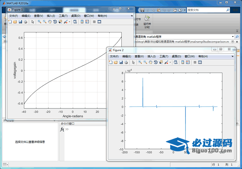The width and height of the screenshot is (242, 169).
Task: Select Data Cursor tool in Figure 2 toolbar
Action: [161, 62]
